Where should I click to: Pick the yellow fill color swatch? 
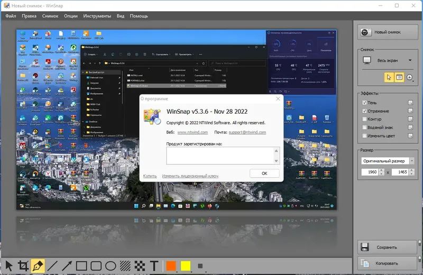point(186,266)
